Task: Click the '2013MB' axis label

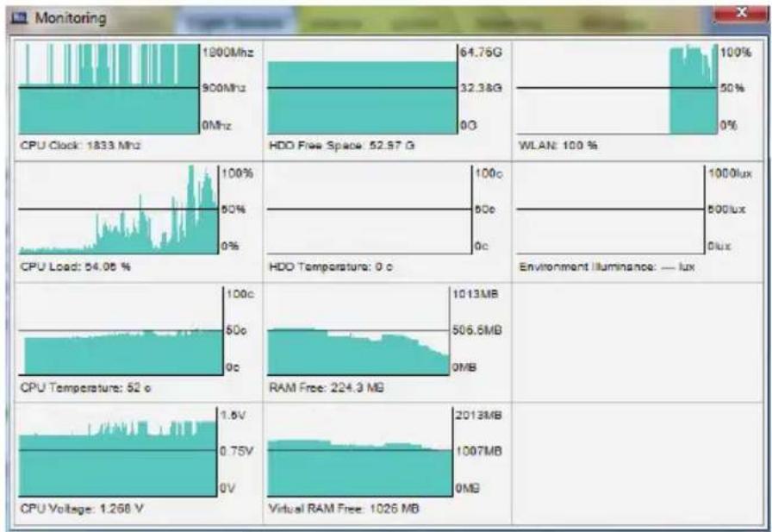Action: pos(478,416)
